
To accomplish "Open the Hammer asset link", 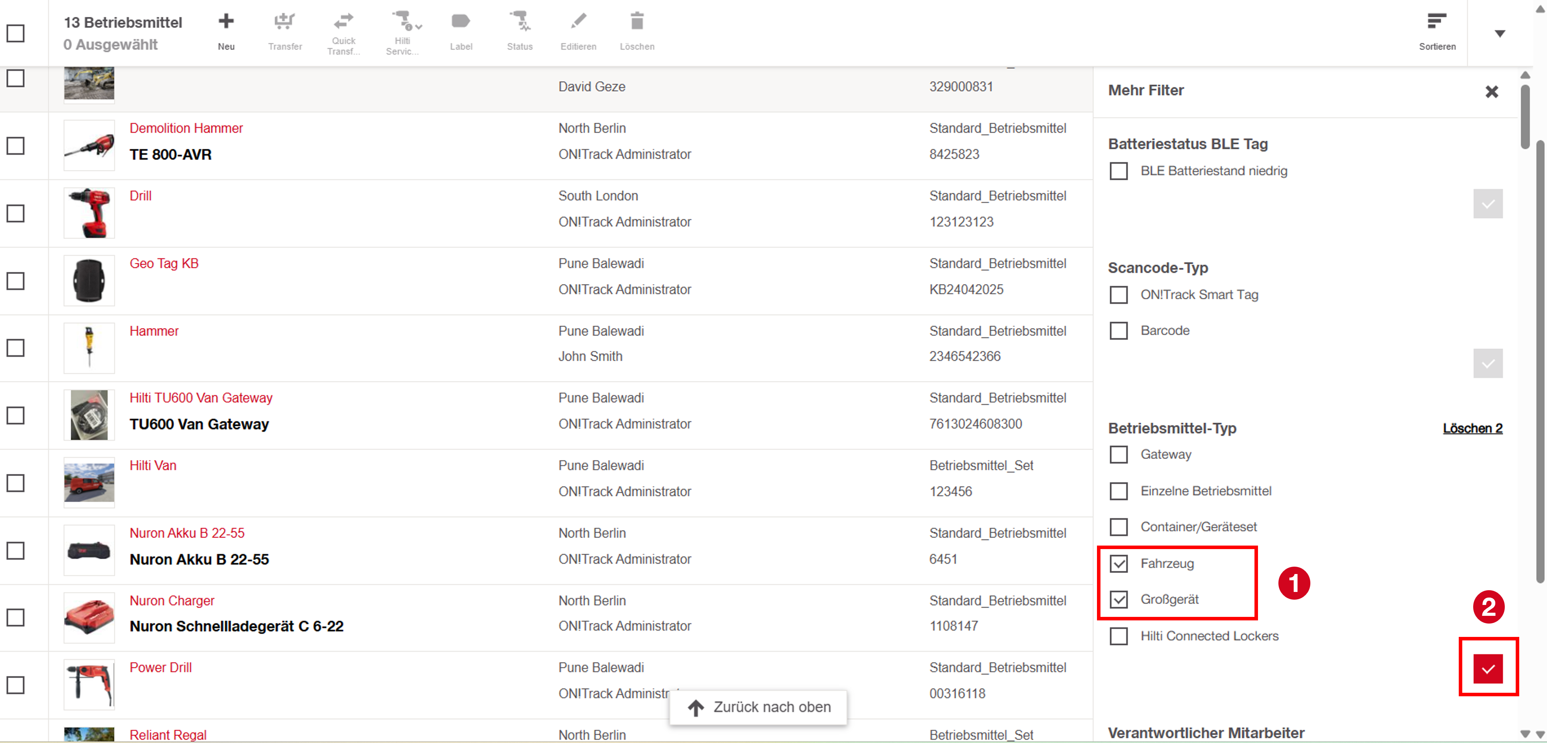I will point(154,331).
